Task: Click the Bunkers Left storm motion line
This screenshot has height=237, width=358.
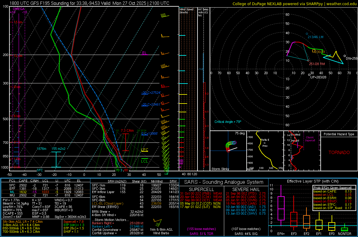Action: (118, 226)
